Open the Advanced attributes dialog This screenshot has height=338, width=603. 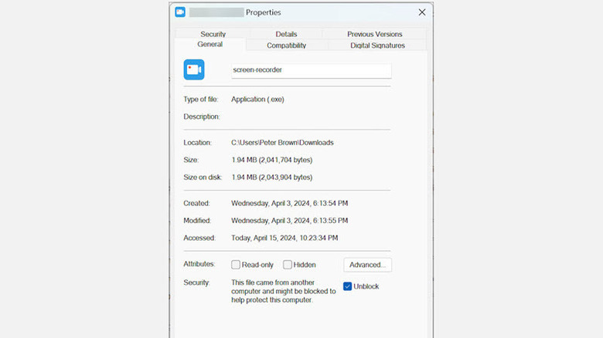coord(367,265)
